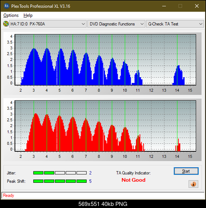Open the Options menu

(x=11, y=15)
